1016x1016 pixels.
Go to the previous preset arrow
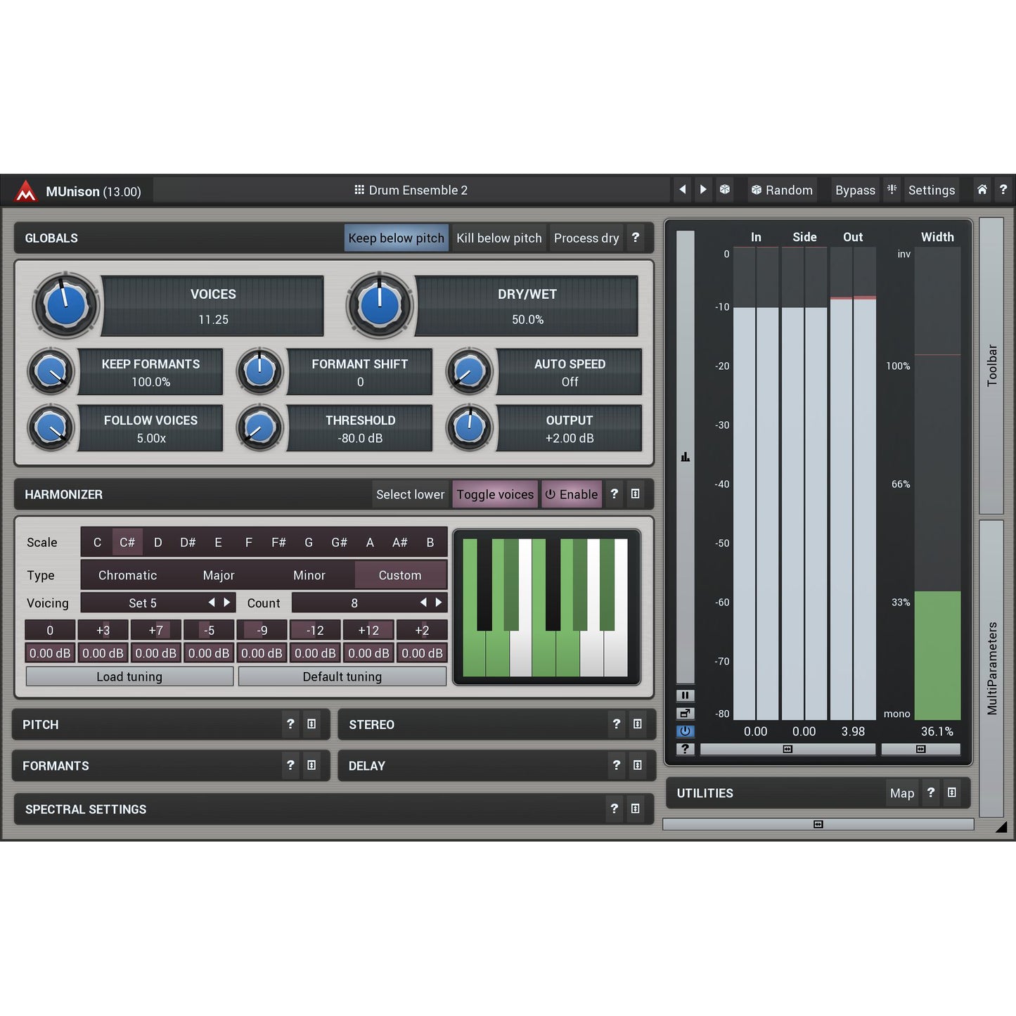coord(682,190)
